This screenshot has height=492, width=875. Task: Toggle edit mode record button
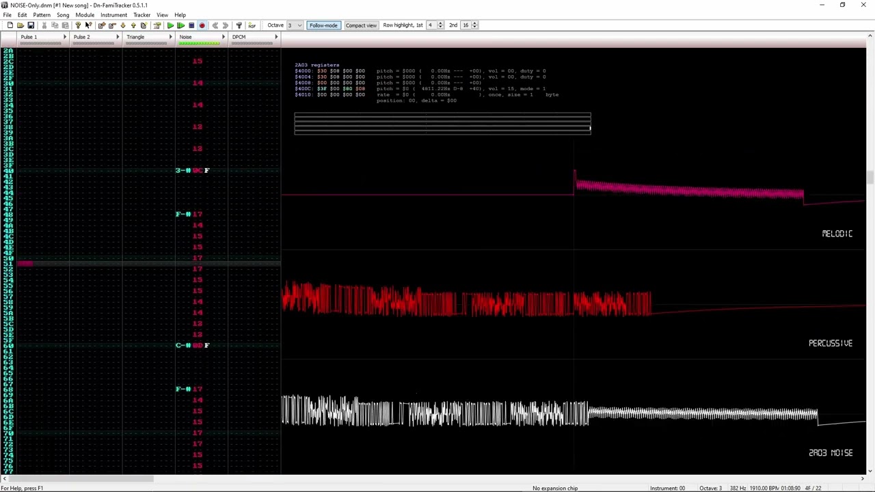pos(202,25)
